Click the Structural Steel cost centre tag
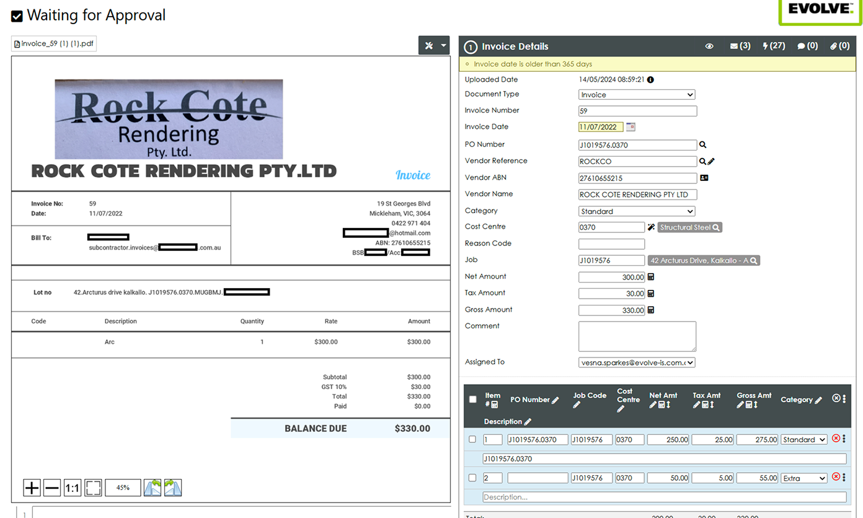The width and height of the screenshot is (863, 518). tap(689, 227)
